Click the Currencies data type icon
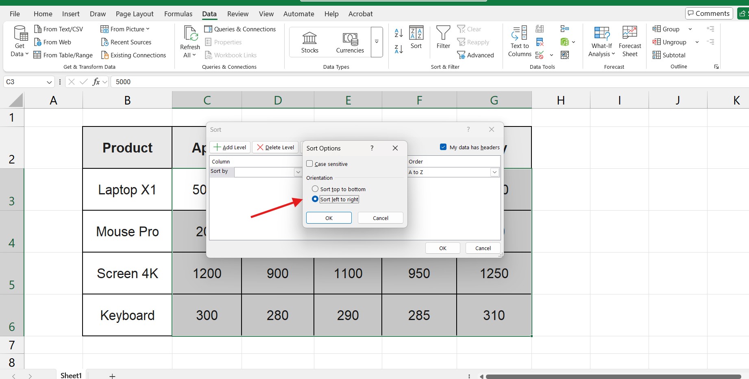 coord(349,41)
